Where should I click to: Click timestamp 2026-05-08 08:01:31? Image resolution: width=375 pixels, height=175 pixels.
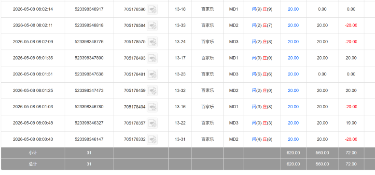[33, 74]
